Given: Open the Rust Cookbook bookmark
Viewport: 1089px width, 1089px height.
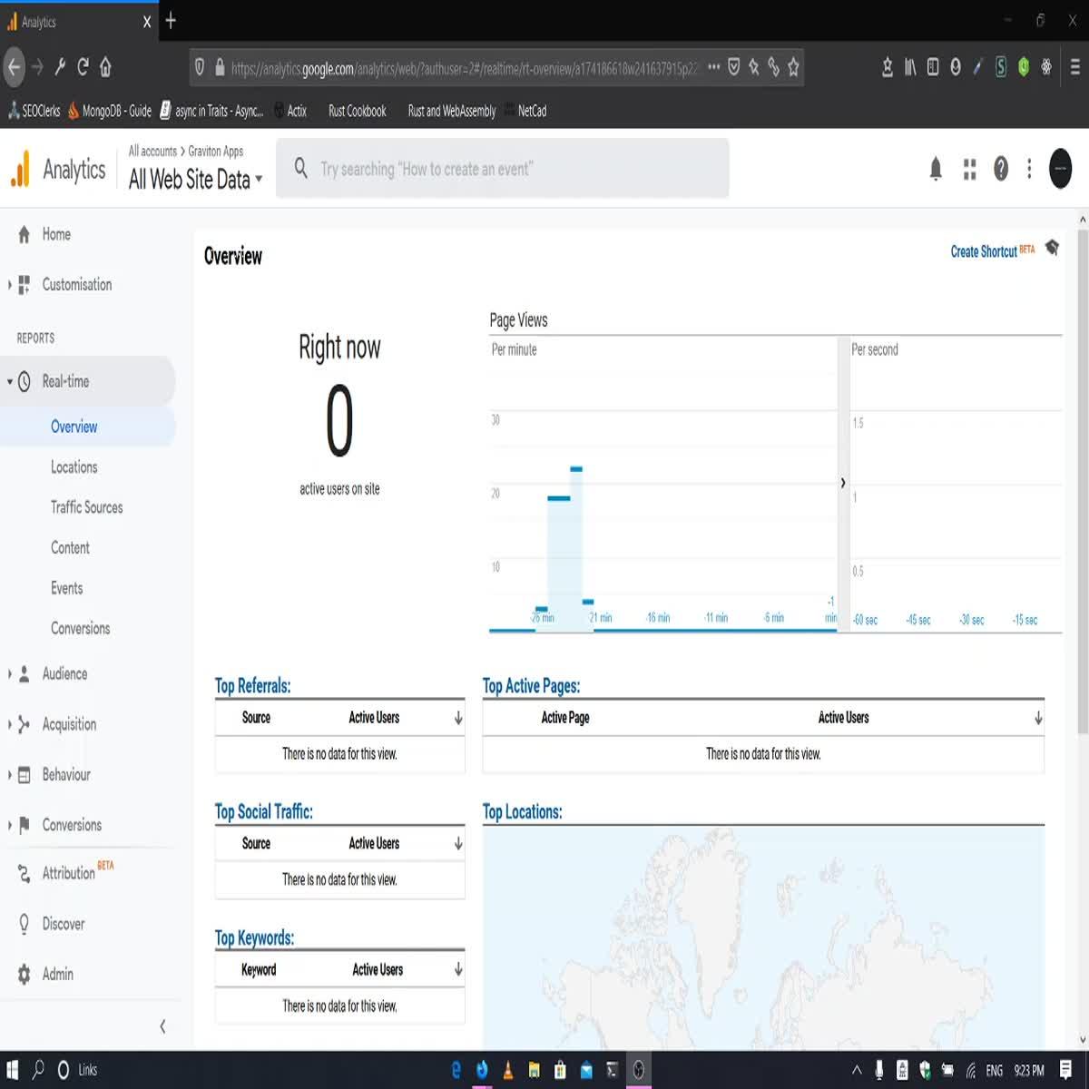Looking at the screenshot, I should [357, 111].
